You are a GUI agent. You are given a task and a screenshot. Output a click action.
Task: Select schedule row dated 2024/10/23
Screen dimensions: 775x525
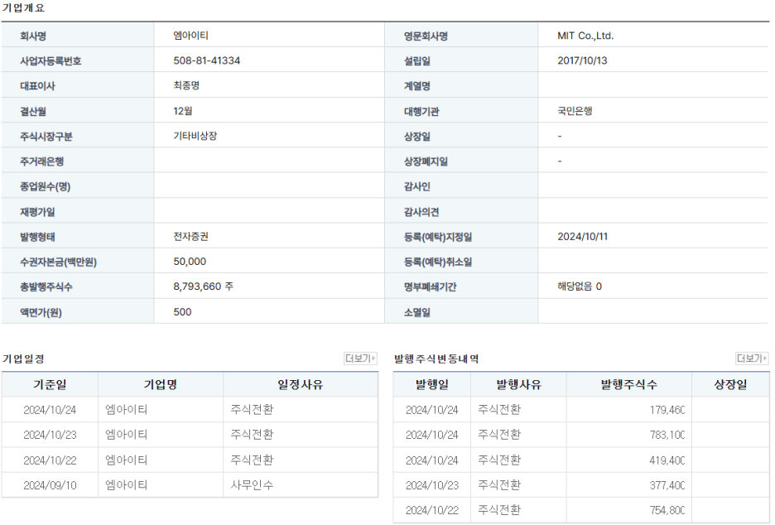tap(190, 435)
